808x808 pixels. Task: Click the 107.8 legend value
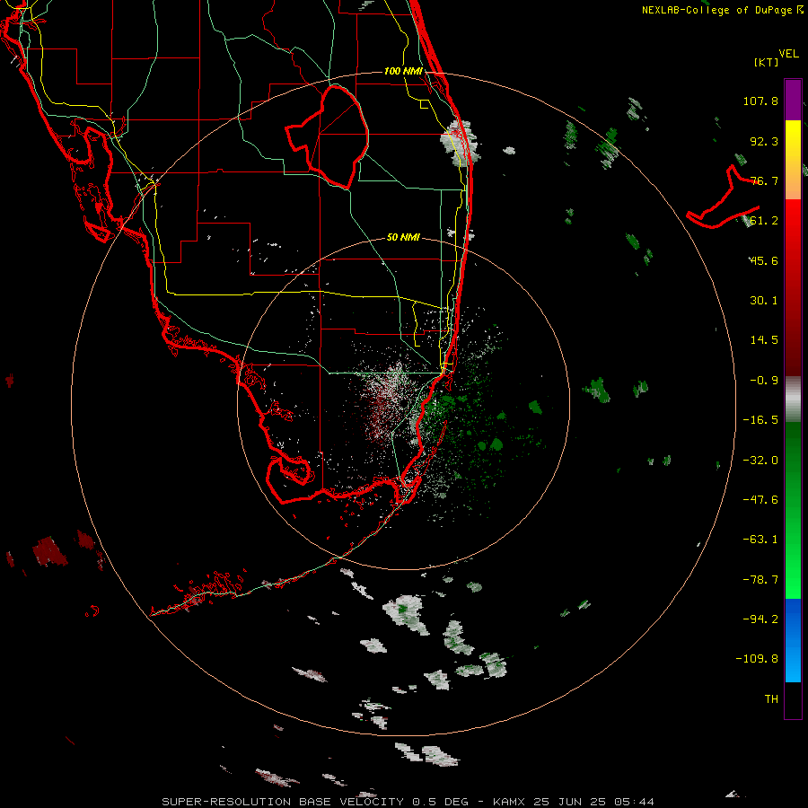[x=760, y=101]
